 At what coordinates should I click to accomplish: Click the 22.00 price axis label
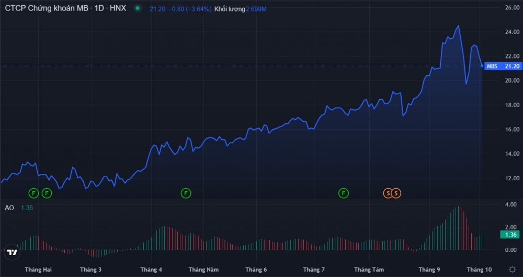coord(513,56)
